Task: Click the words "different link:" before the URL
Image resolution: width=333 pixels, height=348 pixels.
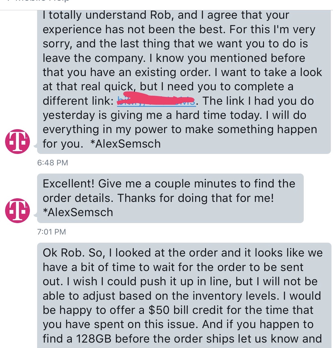Action: pyautogui.click(x=78, y=101)
